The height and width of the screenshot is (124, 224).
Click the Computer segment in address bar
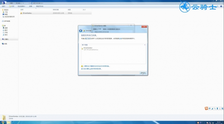tap(11, 3)
